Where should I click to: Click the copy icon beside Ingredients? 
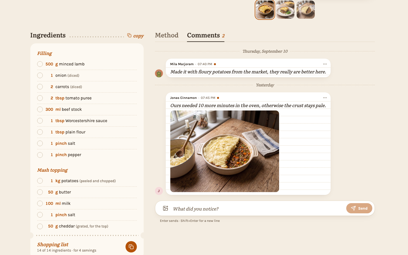pos(129,35)
